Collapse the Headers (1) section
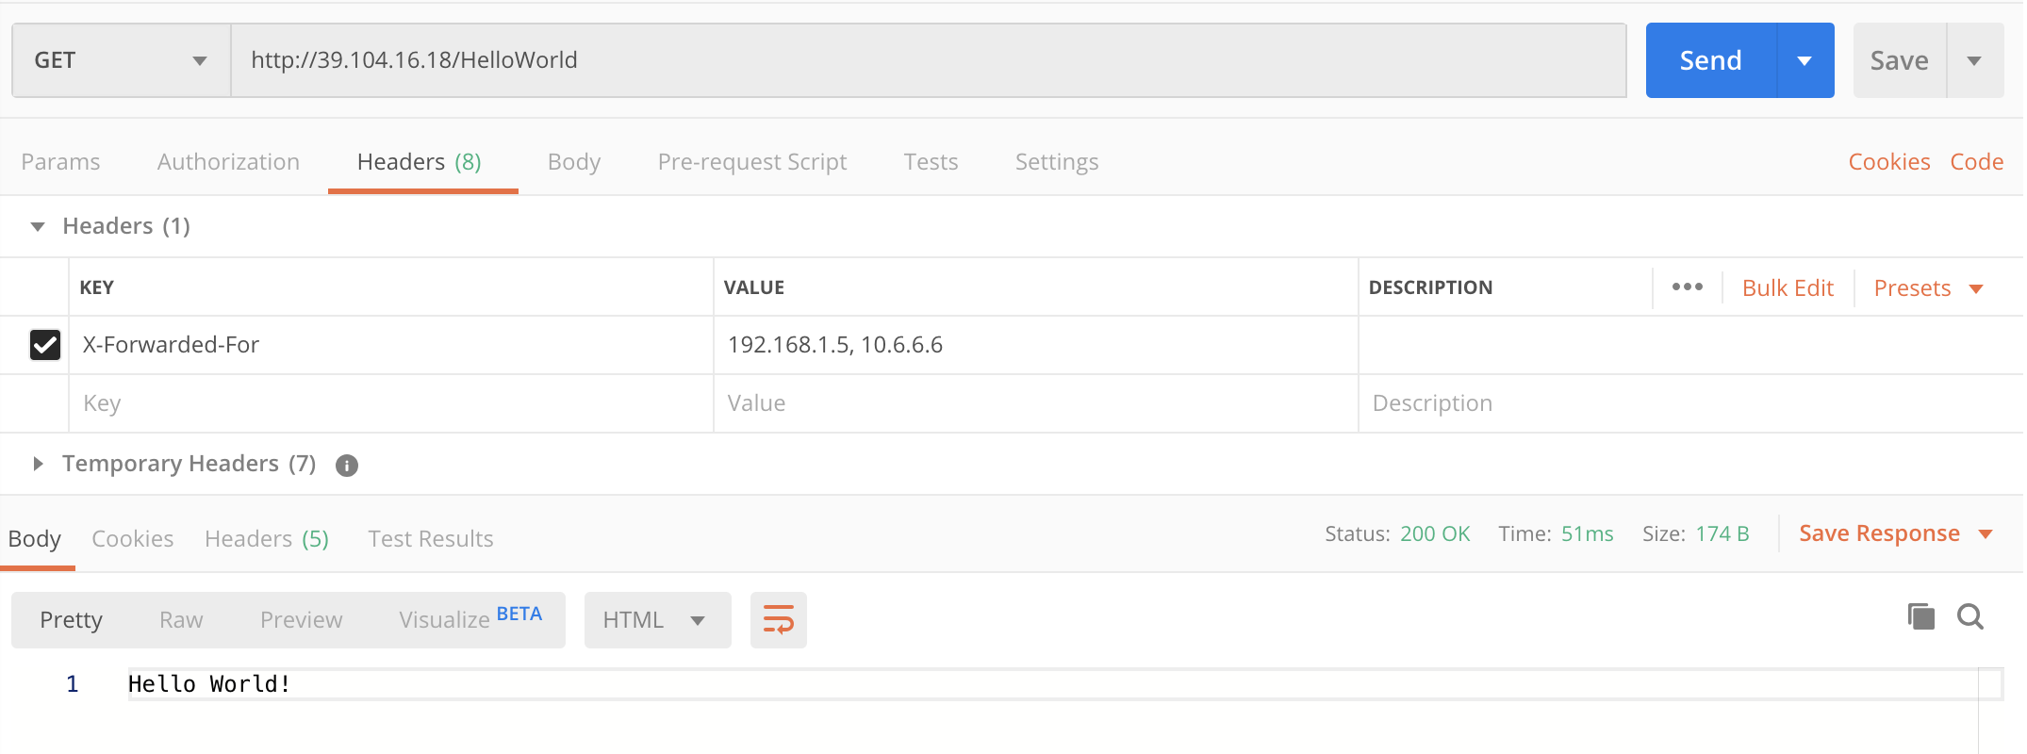 click(38, 226)
